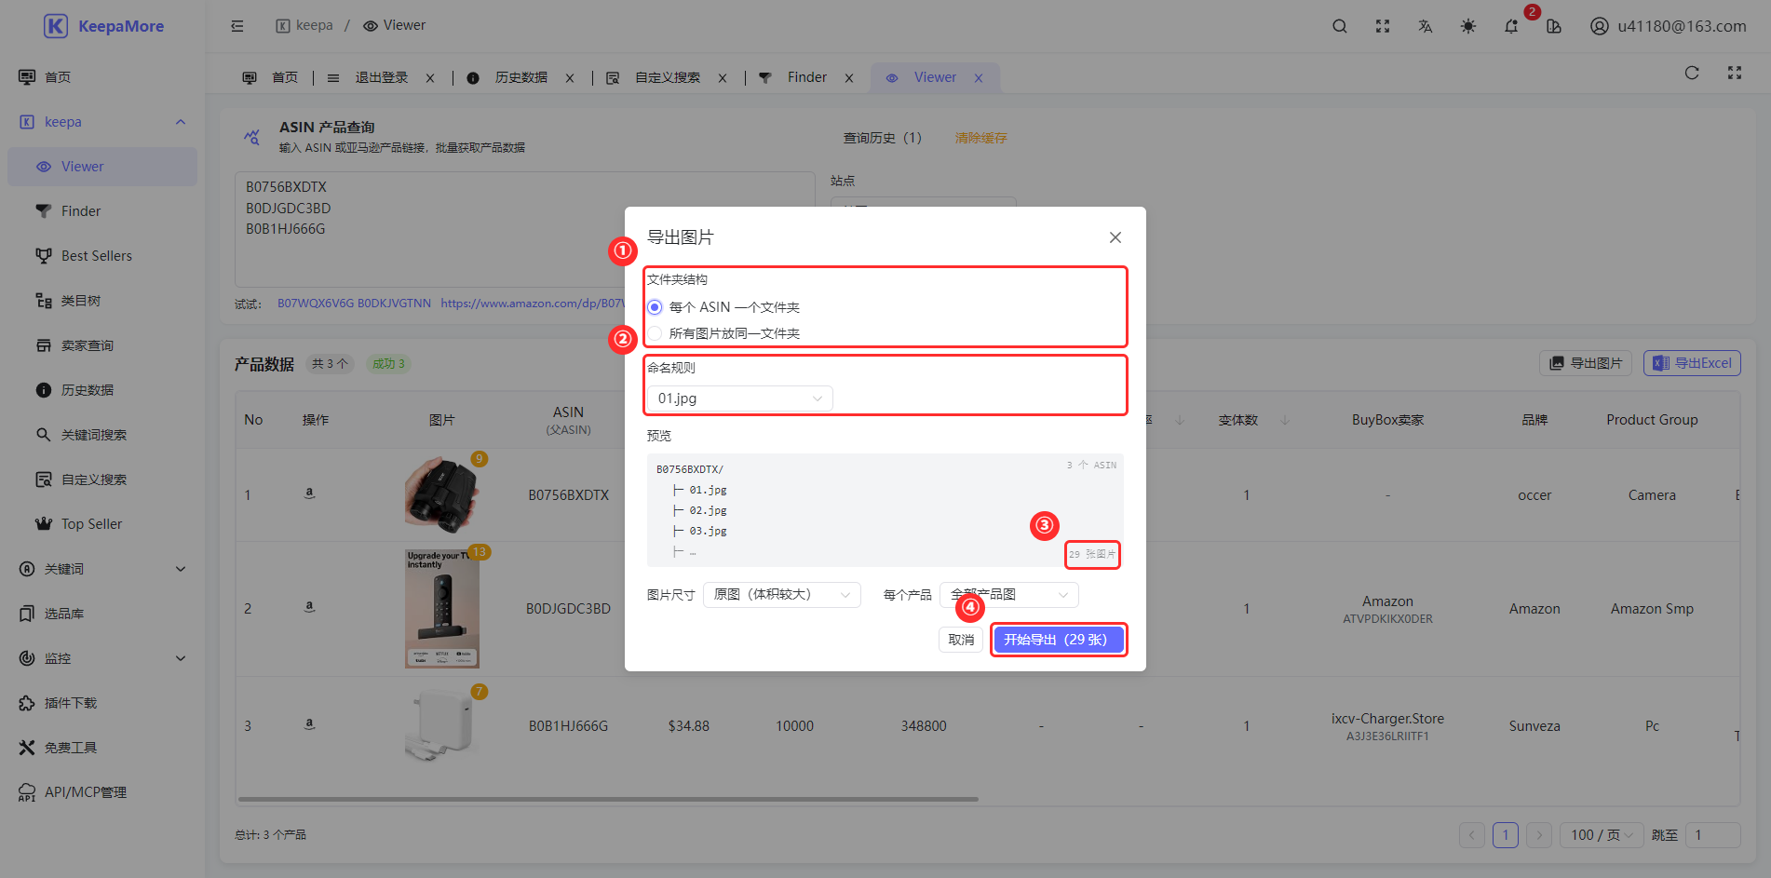
Task: Switch theme with the sun icon
Action: [x=1467, y=26]
